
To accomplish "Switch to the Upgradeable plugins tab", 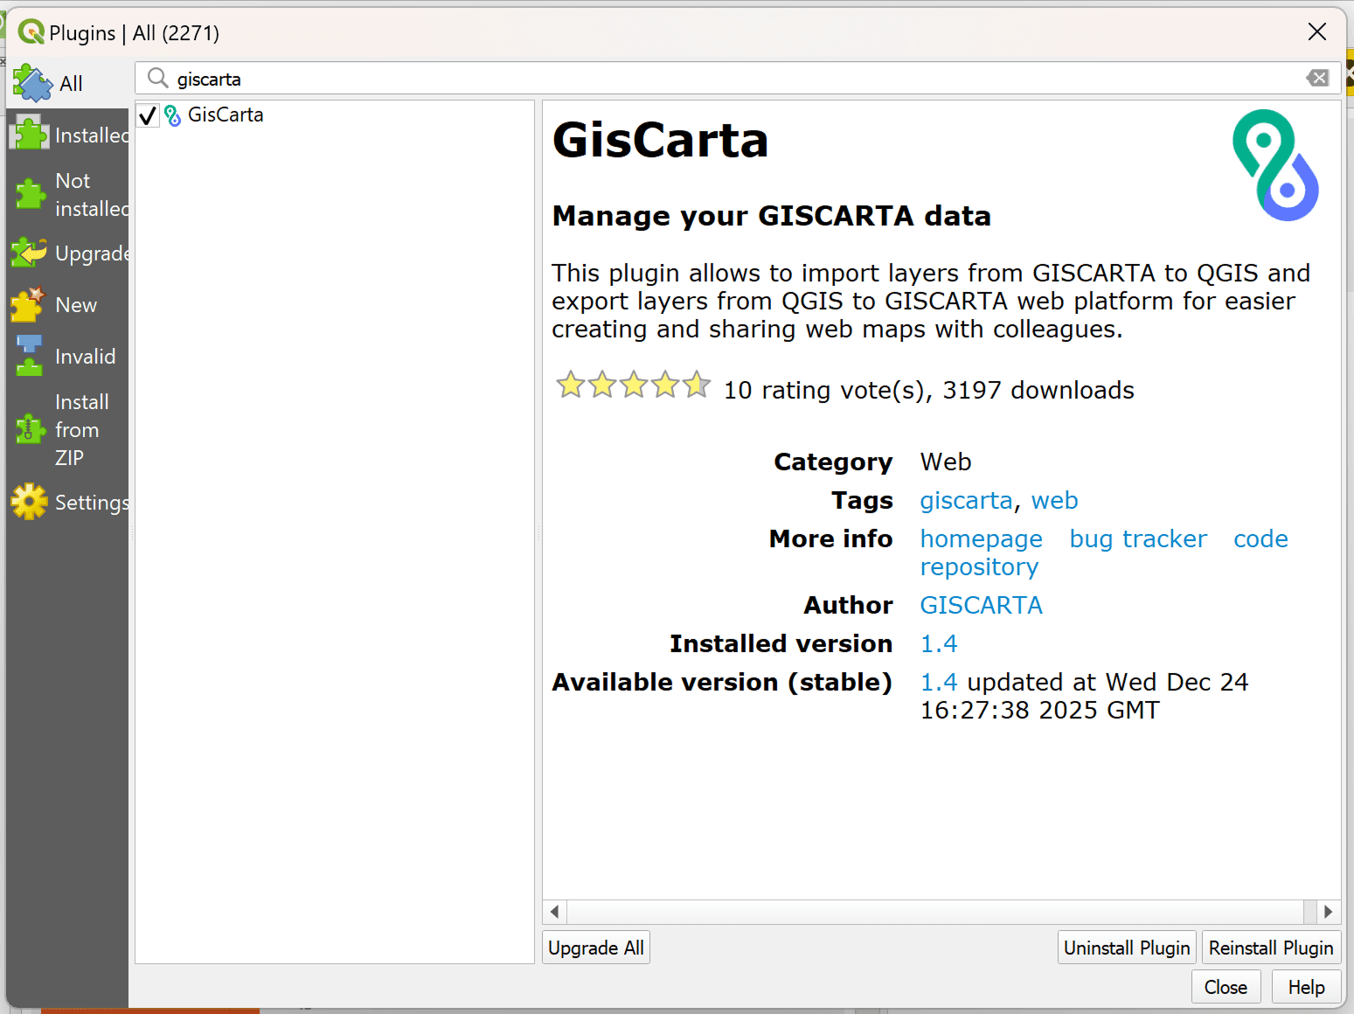I will click(67, 253).
